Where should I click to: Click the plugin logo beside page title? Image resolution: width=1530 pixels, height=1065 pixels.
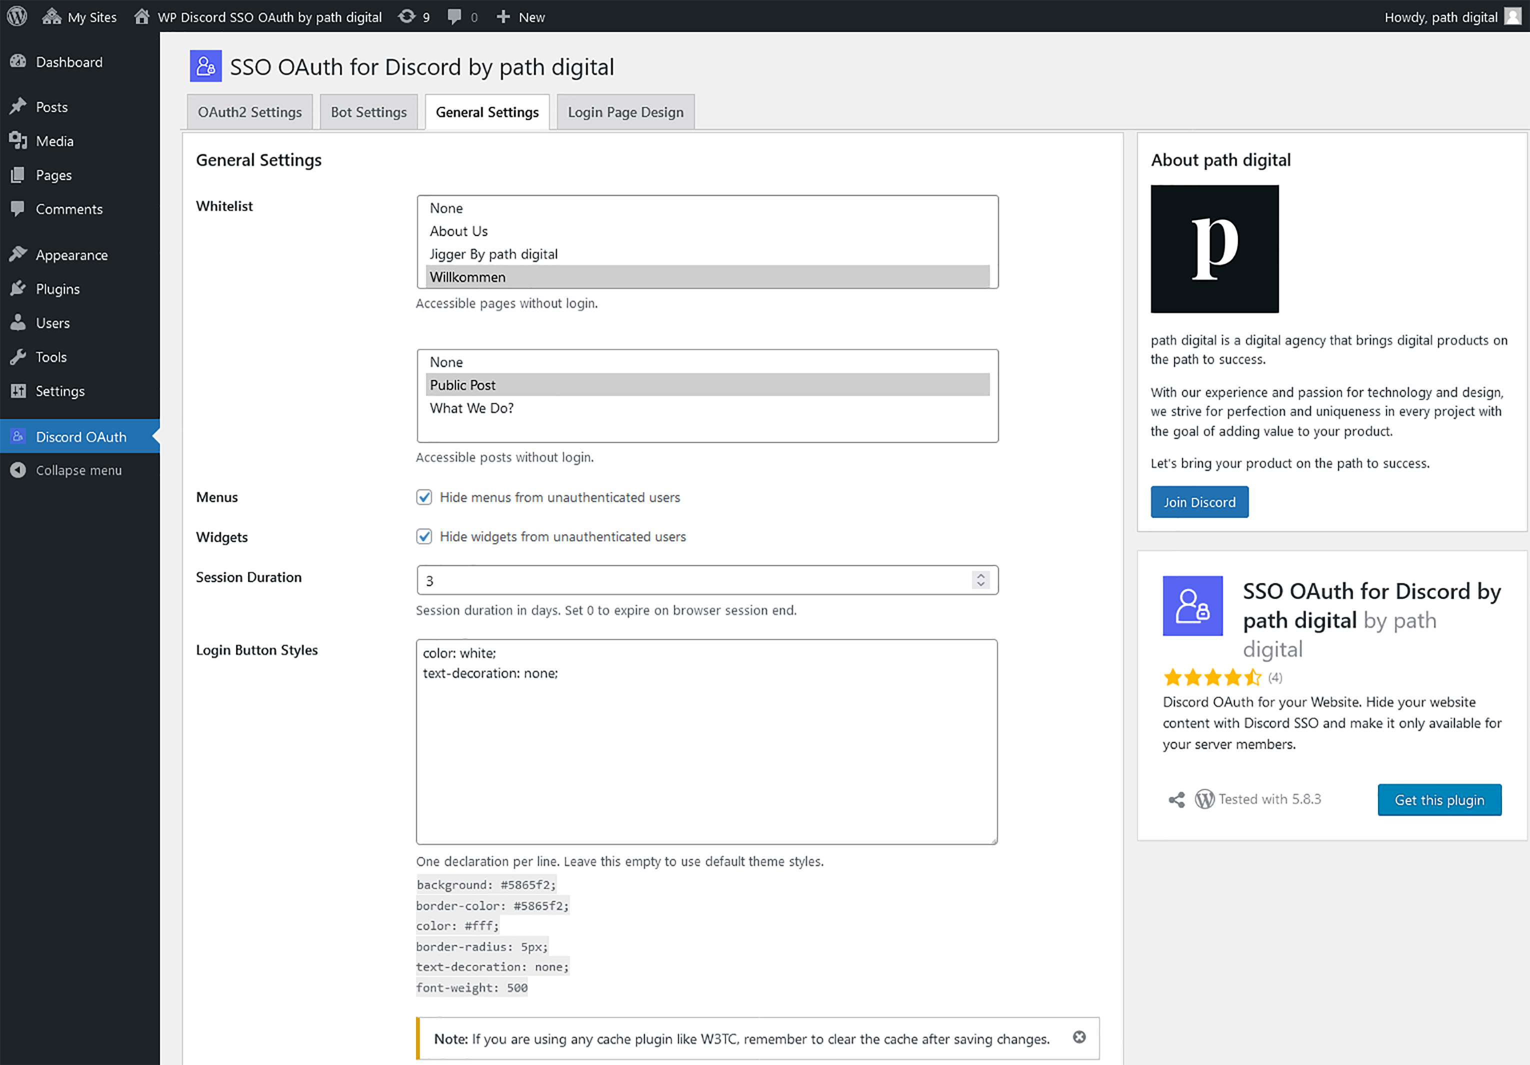click(x=205, y=66)
